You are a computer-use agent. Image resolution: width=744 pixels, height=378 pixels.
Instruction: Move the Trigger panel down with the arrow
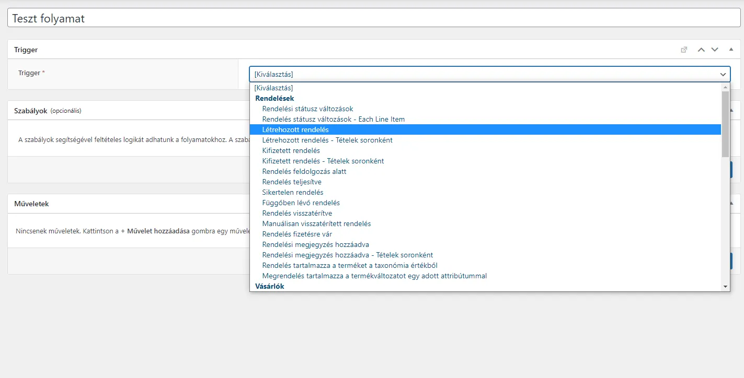coord(715,50)
